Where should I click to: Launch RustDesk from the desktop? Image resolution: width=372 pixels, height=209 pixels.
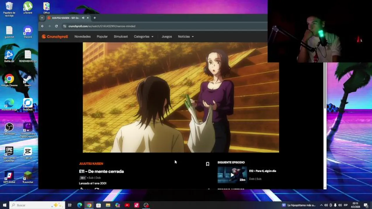28,105
